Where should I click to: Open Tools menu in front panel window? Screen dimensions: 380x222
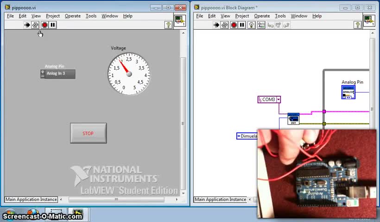coord(91,16)
